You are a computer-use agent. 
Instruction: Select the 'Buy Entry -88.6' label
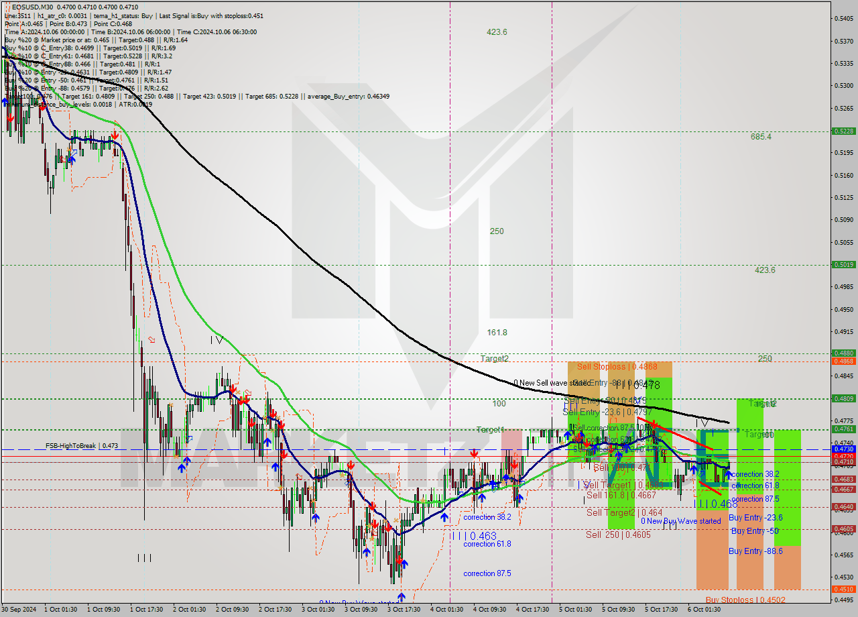[x=755, y=551]
